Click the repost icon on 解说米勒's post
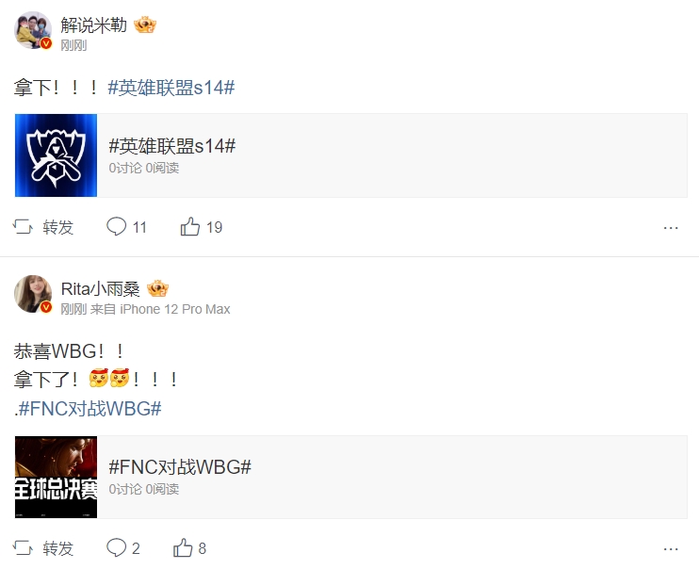The image size is (699, 569). pyautogui.click(x=23, y=227)
